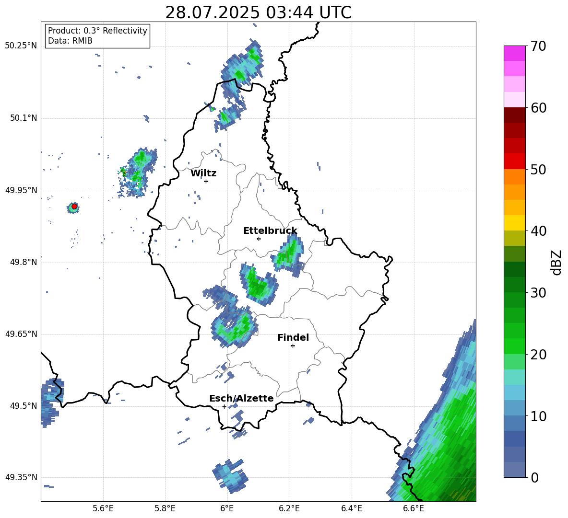Click the "Product: 0.3° Reflectivity" text
This screenshot has height=518, width=568.
click(x=97, y=30)
